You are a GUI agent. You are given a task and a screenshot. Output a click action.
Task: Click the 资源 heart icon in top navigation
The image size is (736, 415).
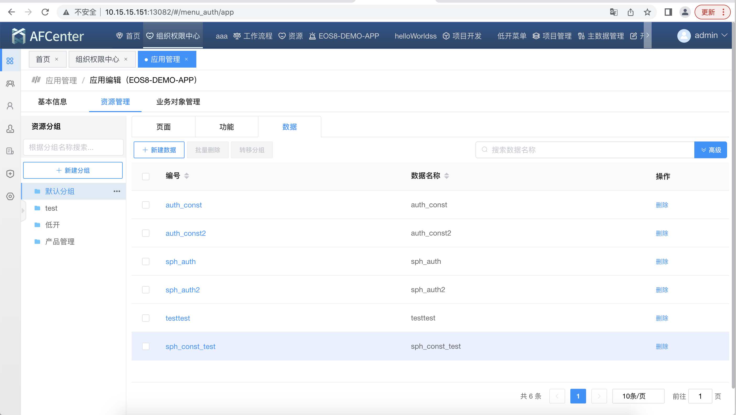click(x=282, y=36)
